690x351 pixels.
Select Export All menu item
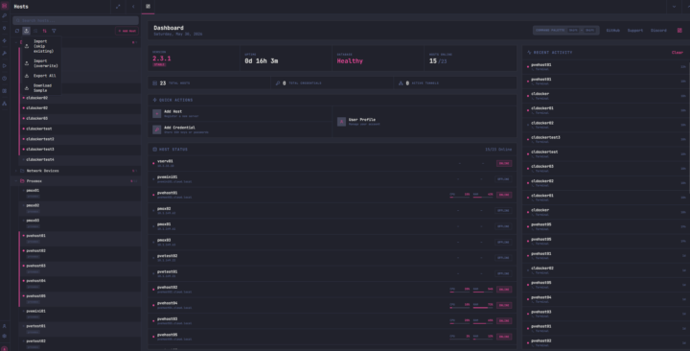(x=42, y=76)
